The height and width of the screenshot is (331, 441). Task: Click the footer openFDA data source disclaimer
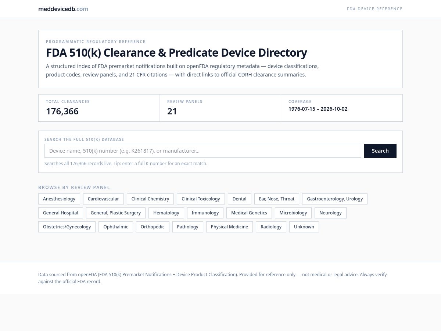point(212,278)
